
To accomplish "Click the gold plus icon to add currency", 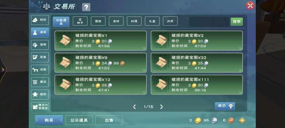I will [x=242, y=120].
